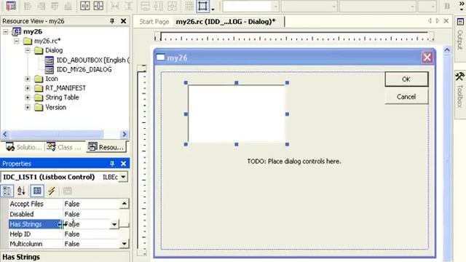The height and width of the screenshot is (262, 466).
Task: Click the Align Rights toolbar icon
Action: coord(41,6)
